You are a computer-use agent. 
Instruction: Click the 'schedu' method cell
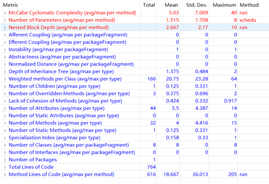point(248,20)
